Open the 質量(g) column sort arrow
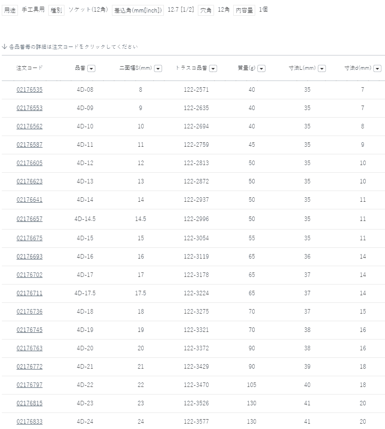The width and height of the screenshot is (385, 429). coord(261,68)
